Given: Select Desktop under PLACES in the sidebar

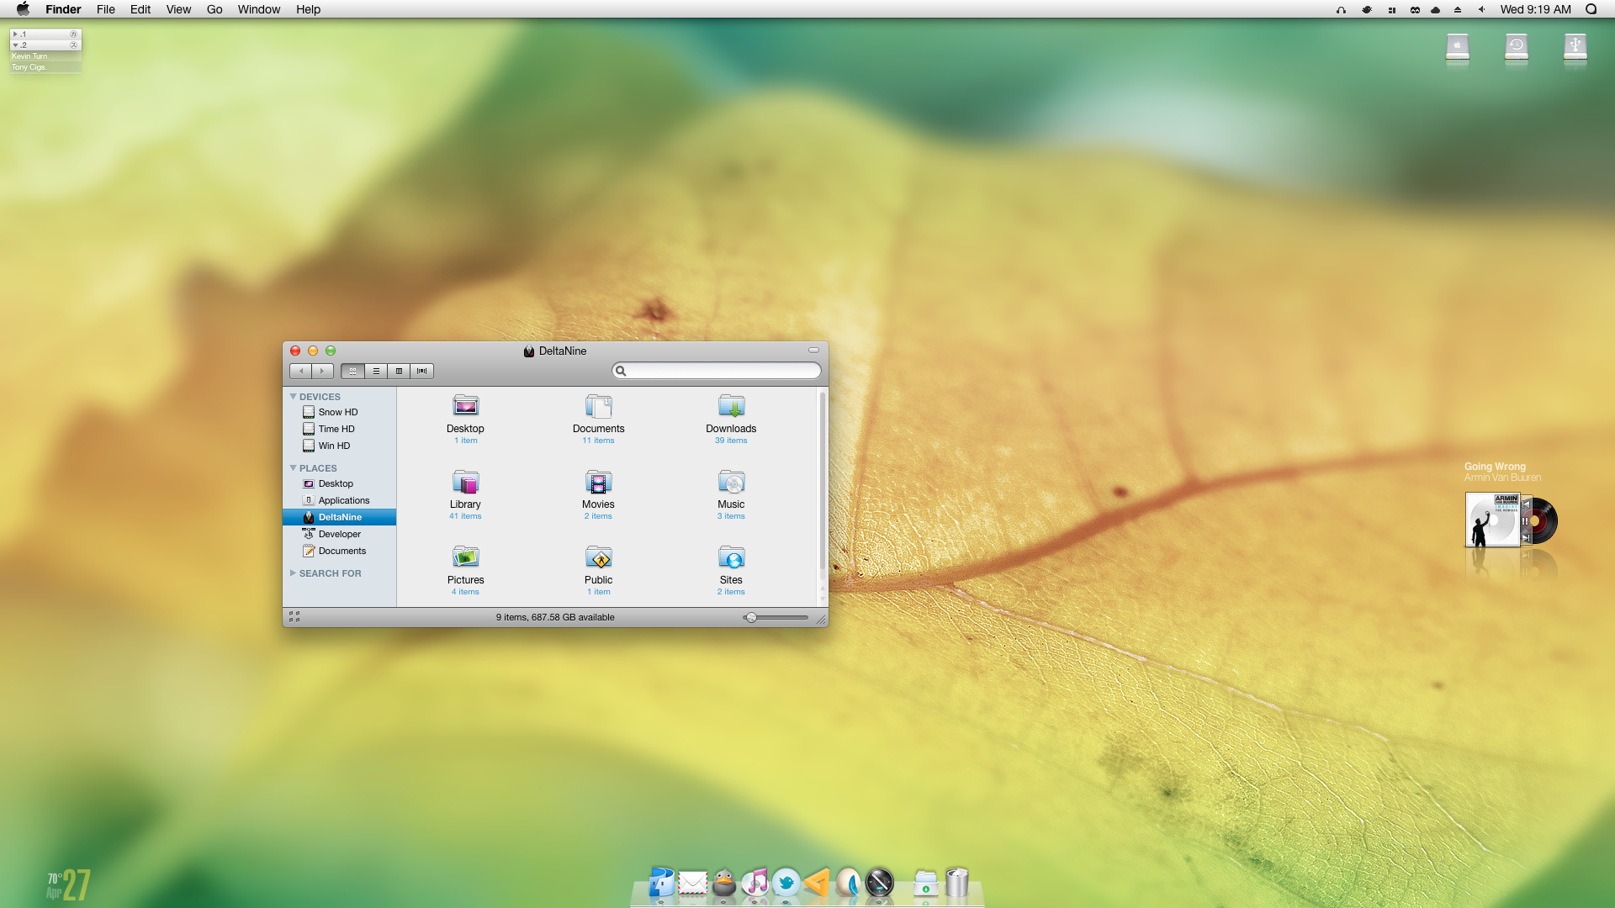Looking at the screenshot, I should coord(339,483).
